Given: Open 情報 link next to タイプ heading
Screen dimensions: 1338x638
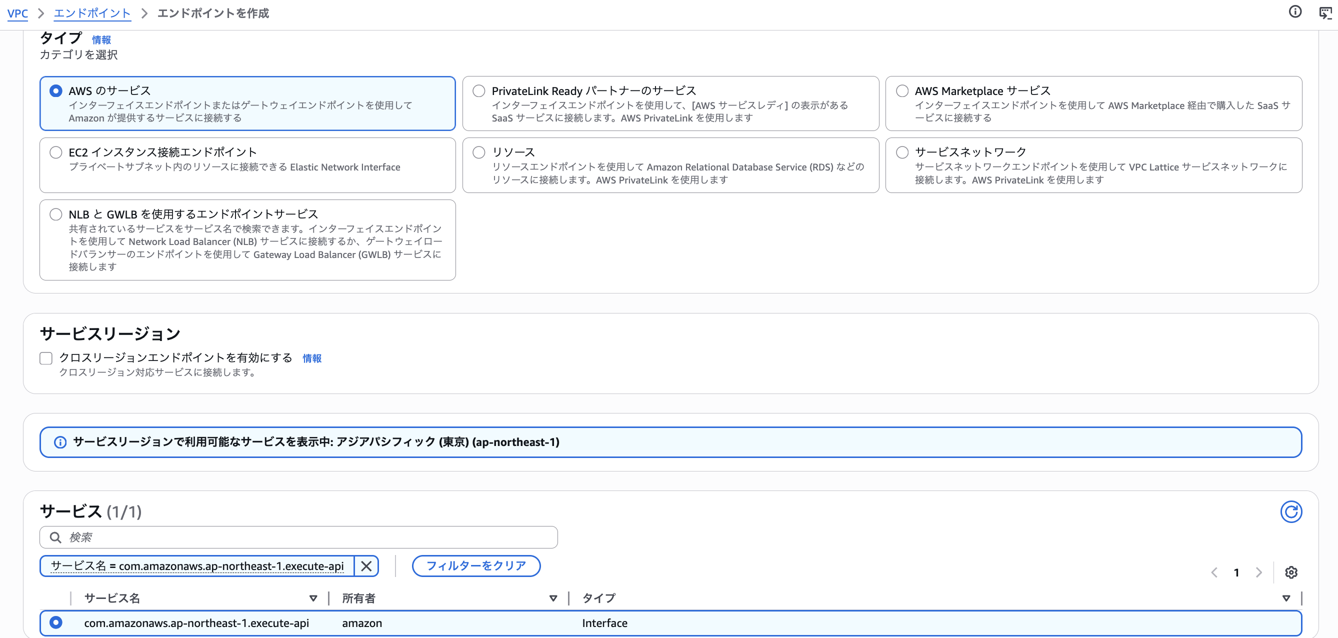Looking at the screenshot, I should [x=102, y=39].
